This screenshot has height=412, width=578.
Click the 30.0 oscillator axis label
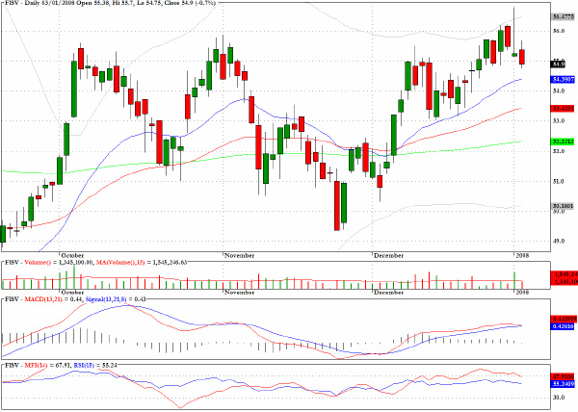[559, 398]
